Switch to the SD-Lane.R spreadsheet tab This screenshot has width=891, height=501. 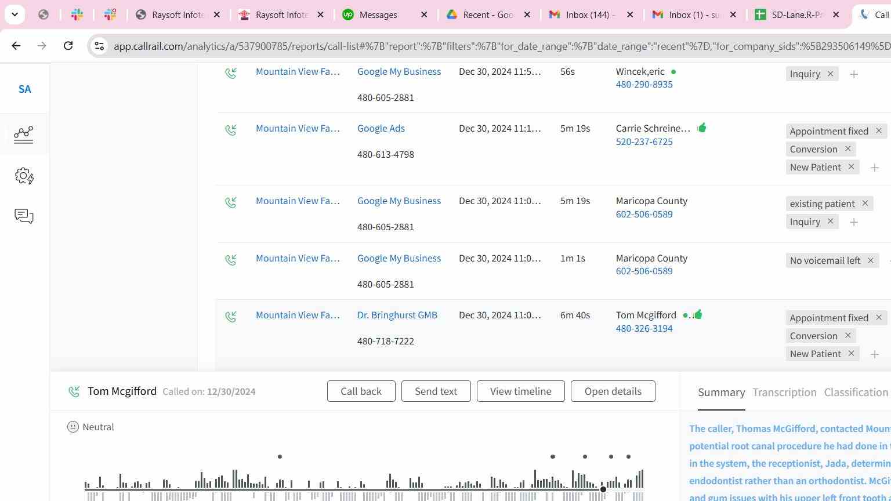coord(798,15)
